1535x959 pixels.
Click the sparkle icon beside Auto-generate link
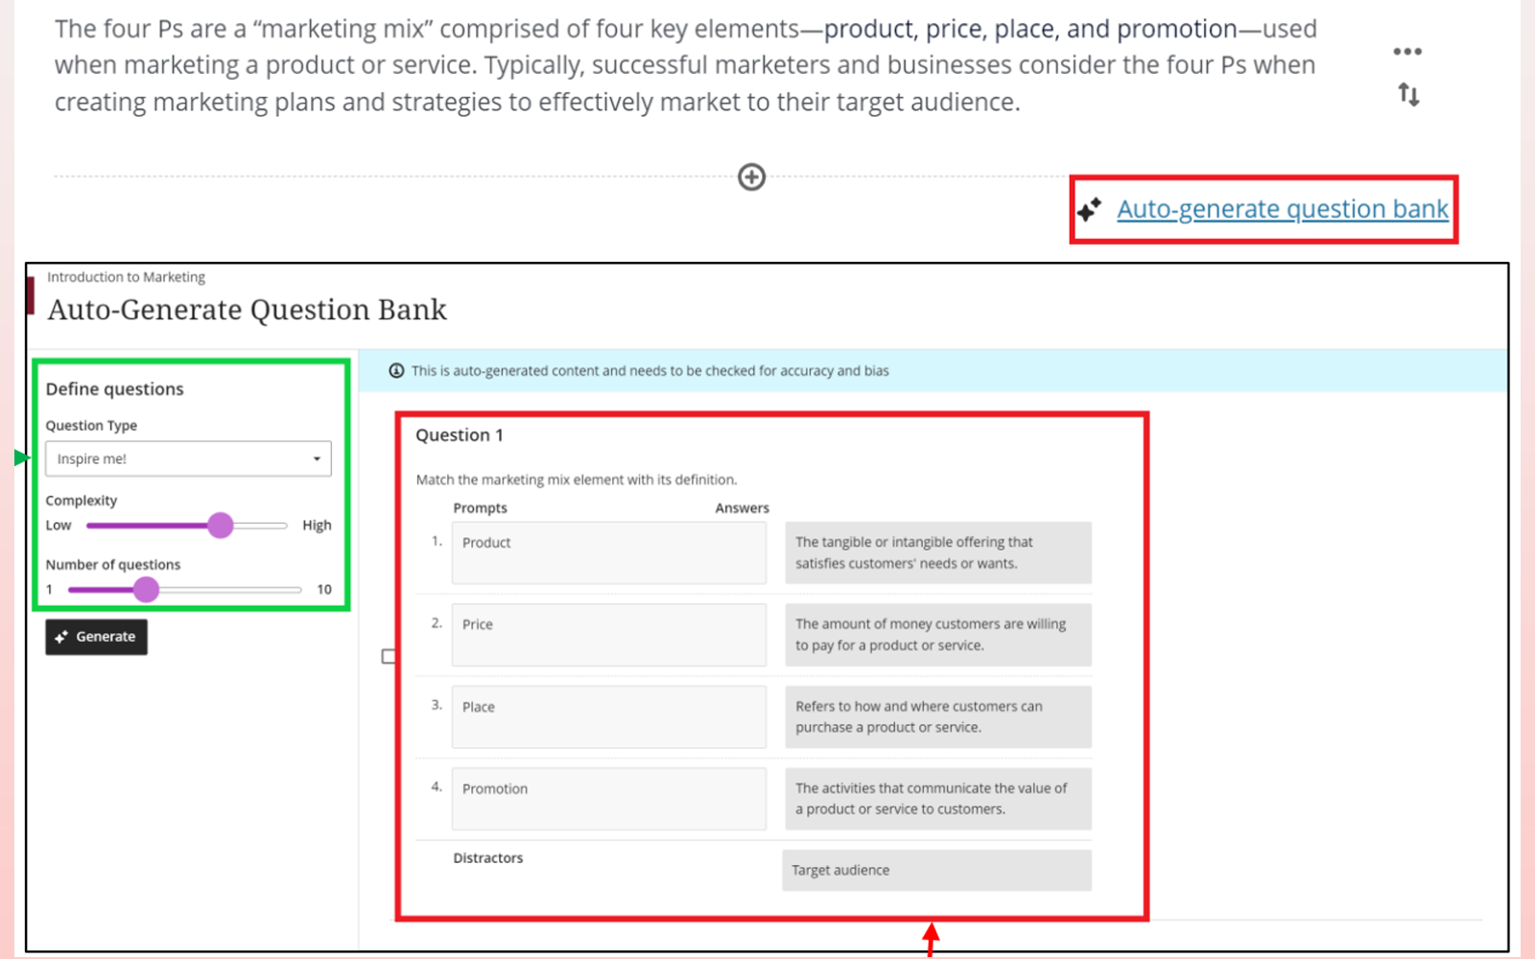[x=1089, y=209]
